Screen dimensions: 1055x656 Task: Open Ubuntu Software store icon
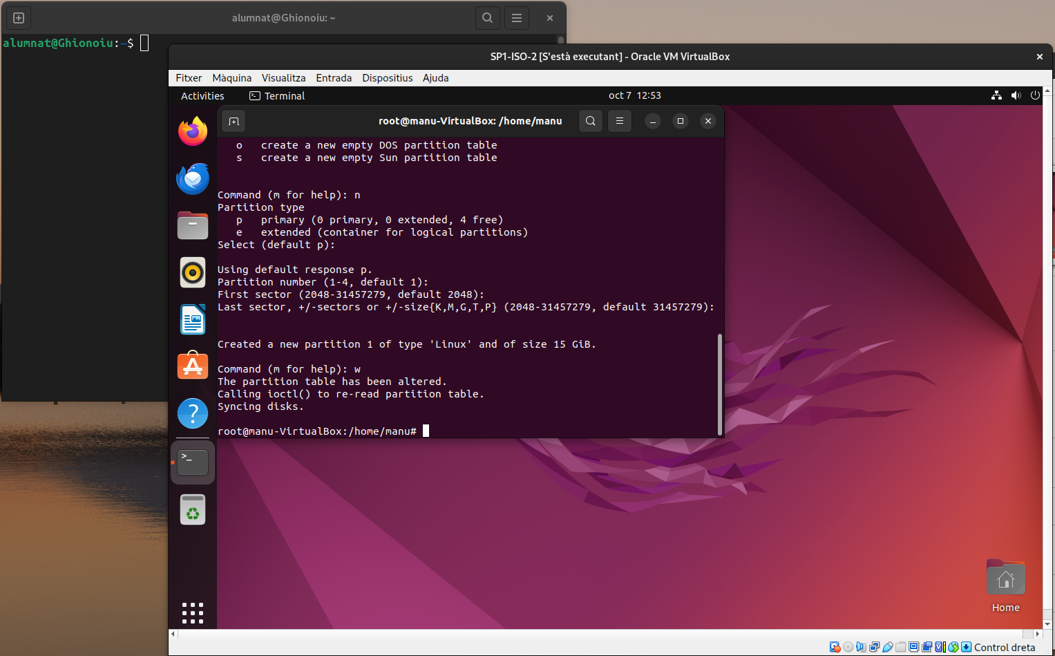click(193, 366)
